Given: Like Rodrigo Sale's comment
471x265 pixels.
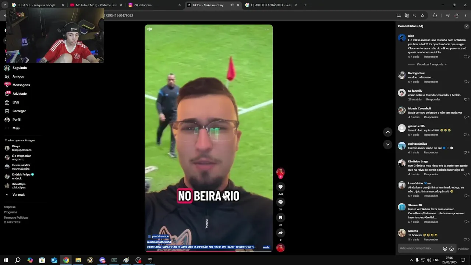Looking at the screenshot, I should coord(466,82).
